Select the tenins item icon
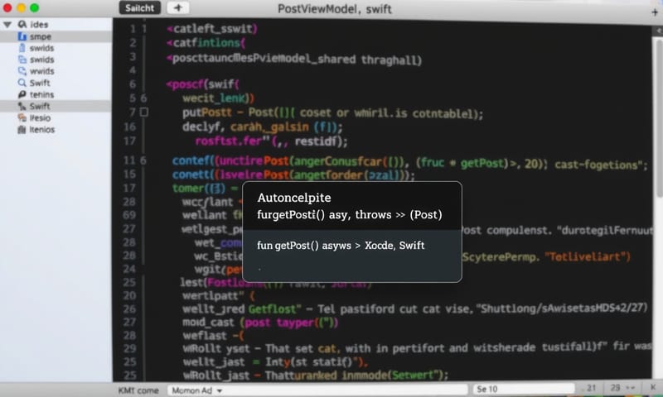The width and height of the screenshot is (663, 397). click(22, 94)
